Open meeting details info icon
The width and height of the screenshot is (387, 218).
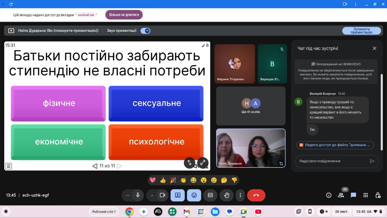(x=329, y=195)
